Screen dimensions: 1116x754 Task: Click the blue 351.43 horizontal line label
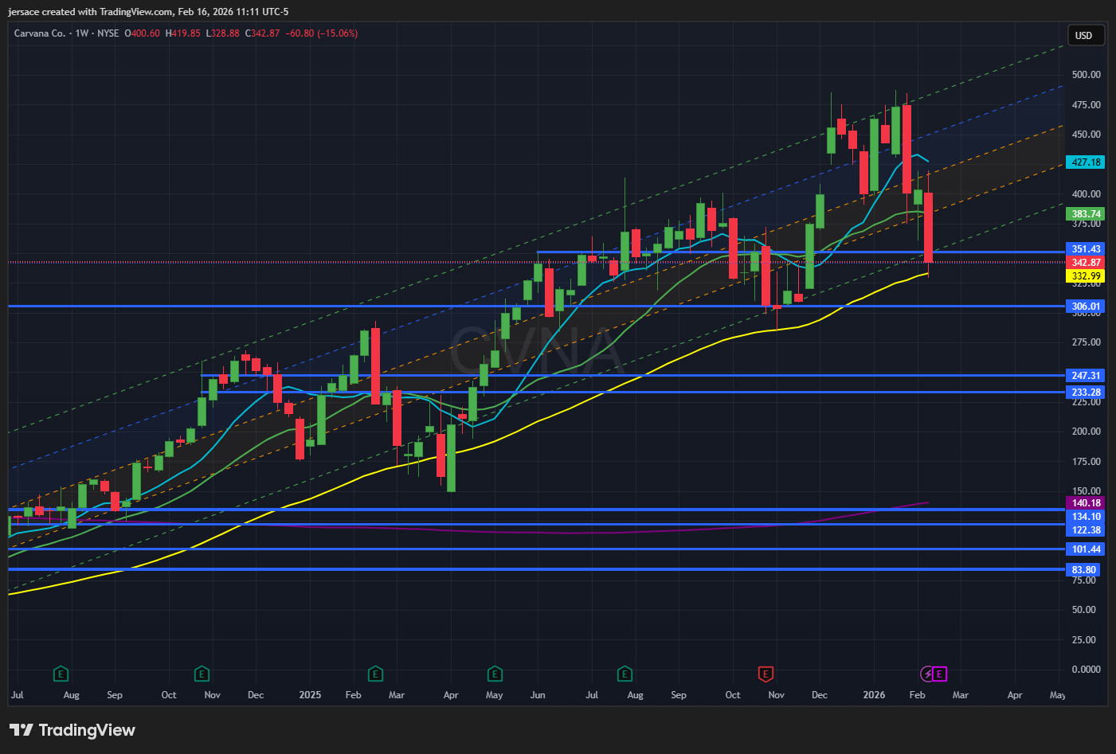1086,249
